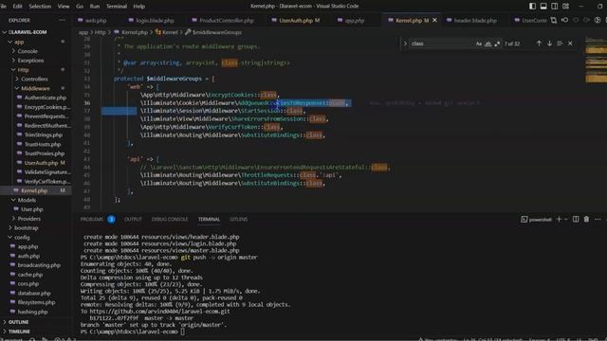Expand the Controllers folder

tap(34, 79)
